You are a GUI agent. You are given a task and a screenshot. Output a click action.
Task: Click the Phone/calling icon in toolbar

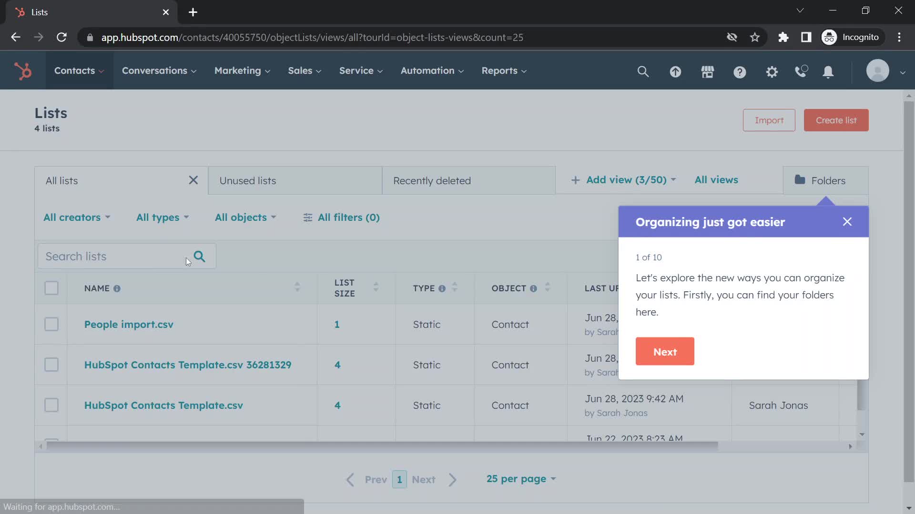click(x=801, y=71)
